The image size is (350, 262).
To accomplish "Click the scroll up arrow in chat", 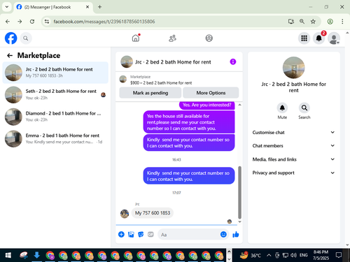I will tap(239, 105).
